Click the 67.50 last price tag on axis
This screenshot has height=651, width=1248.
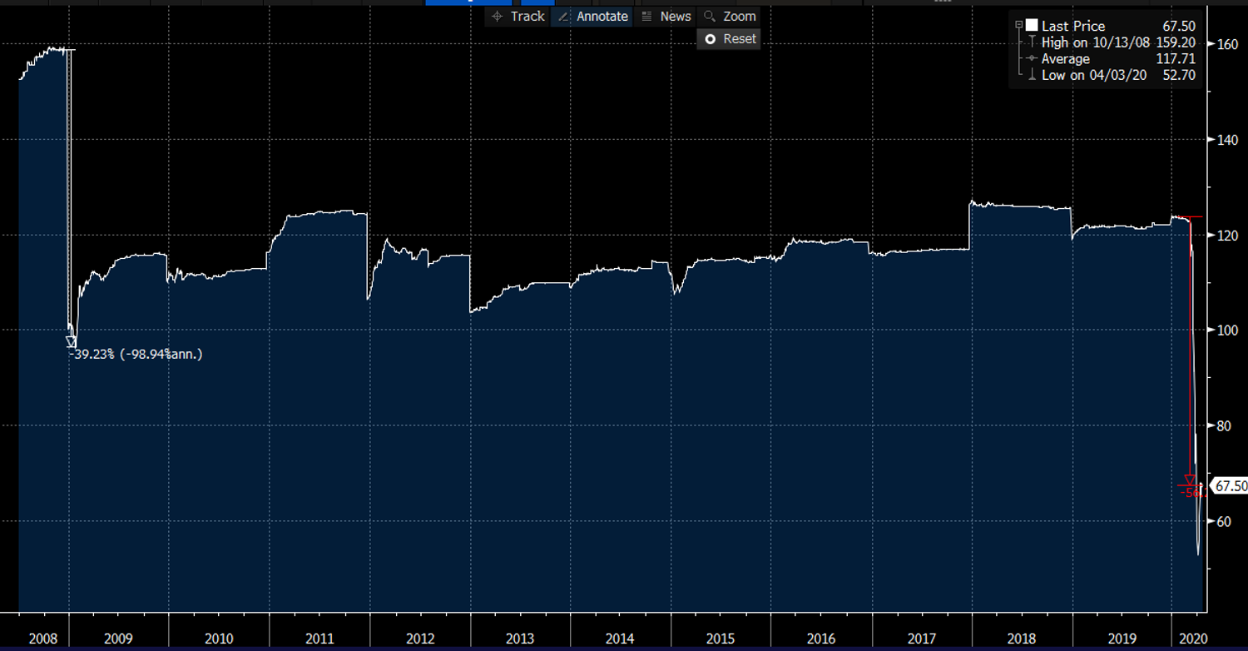[x=1230, y=486]
